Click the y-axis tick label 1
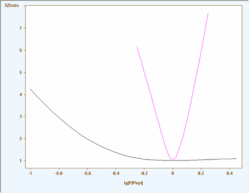The height and width of the screenshot is (193, 249). [x=21, y=161]
